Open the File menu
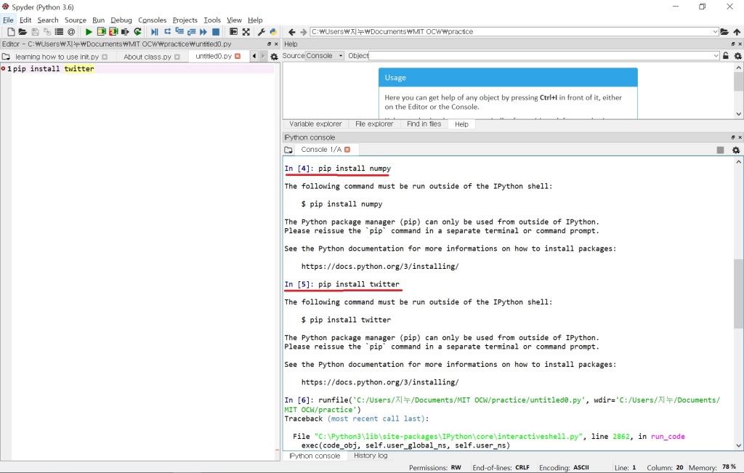744x473 pixels. coord(8,20)
